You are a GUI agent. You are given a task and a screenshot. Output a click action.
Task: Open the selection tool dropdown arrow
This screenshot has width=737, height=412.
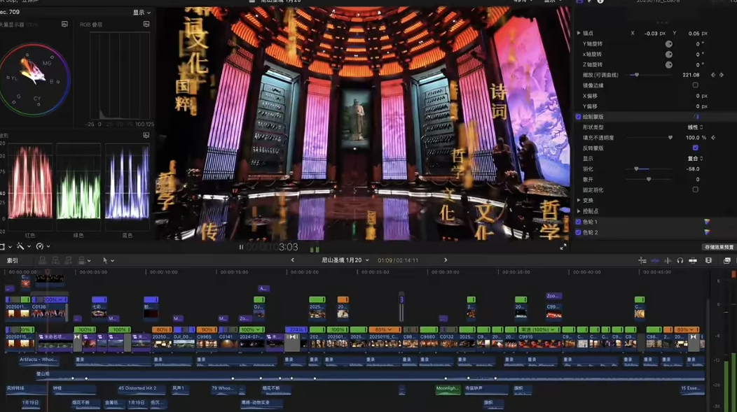tap(113, 261)
